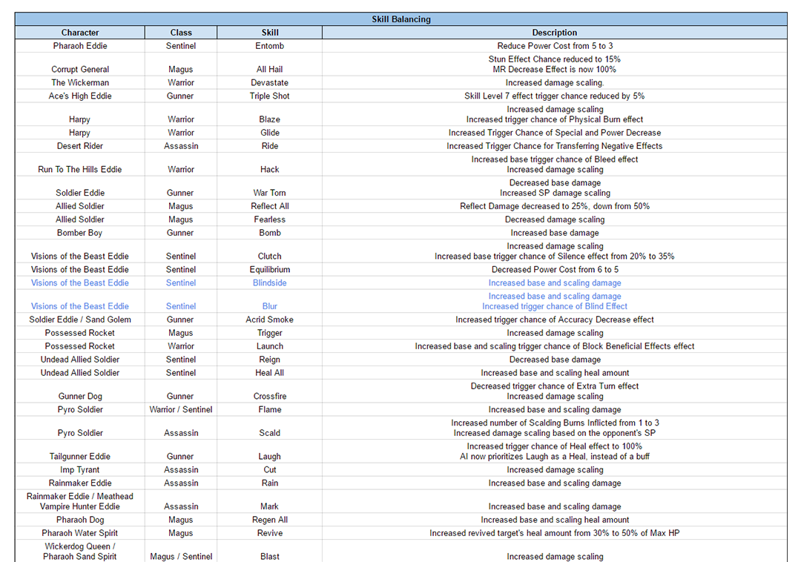
Task: Select the Warrior / Sentinel class cell
Action: coord(181,410)
